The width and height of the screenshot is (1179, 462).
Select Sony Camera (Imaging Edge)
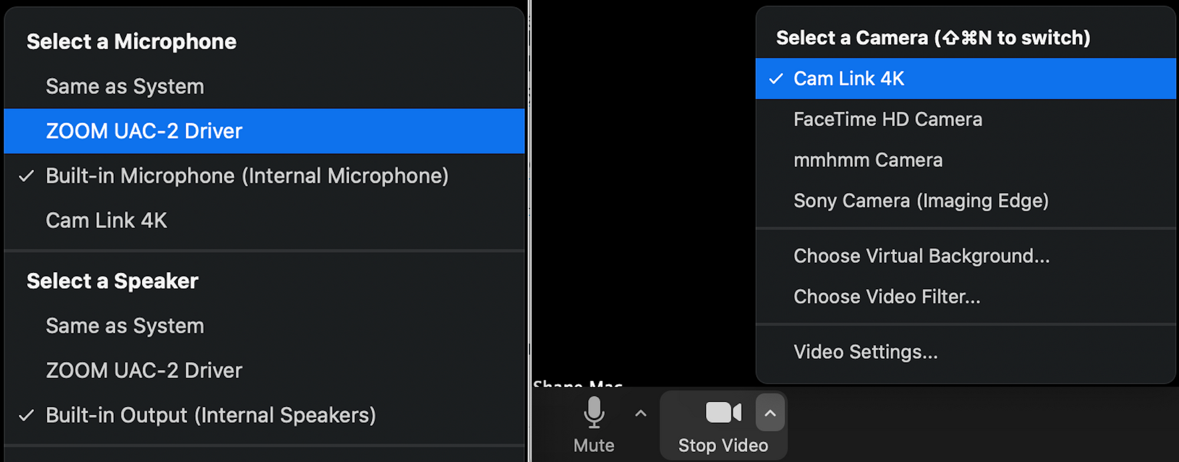[x=966, y=200]
